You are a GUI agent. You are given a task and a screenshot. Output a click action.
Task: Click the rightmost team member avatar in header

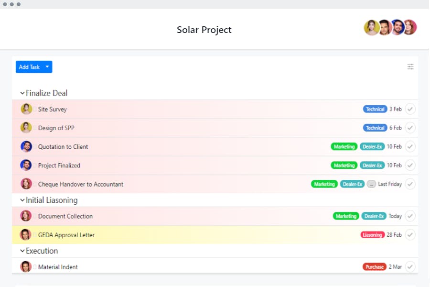tap(410, 27)
